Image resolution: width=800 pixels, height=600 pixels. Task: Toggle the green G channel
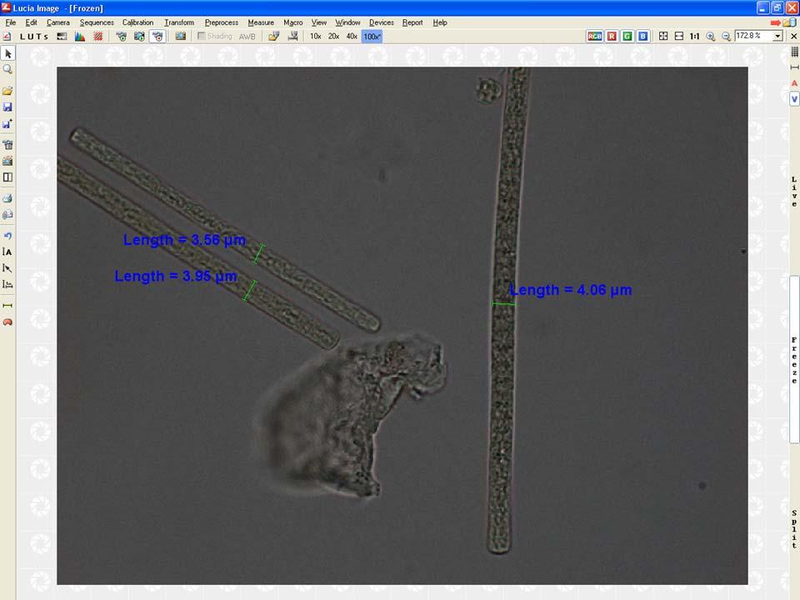pyautogui.click(x=627, y=36)
